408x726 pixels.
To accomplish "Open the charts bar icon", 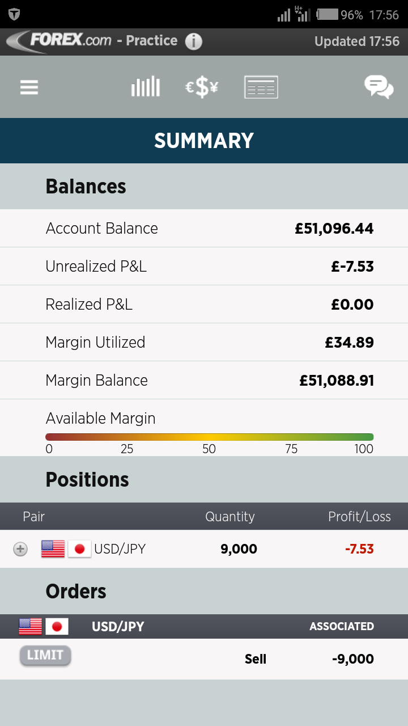I will [x=146, y=87].
